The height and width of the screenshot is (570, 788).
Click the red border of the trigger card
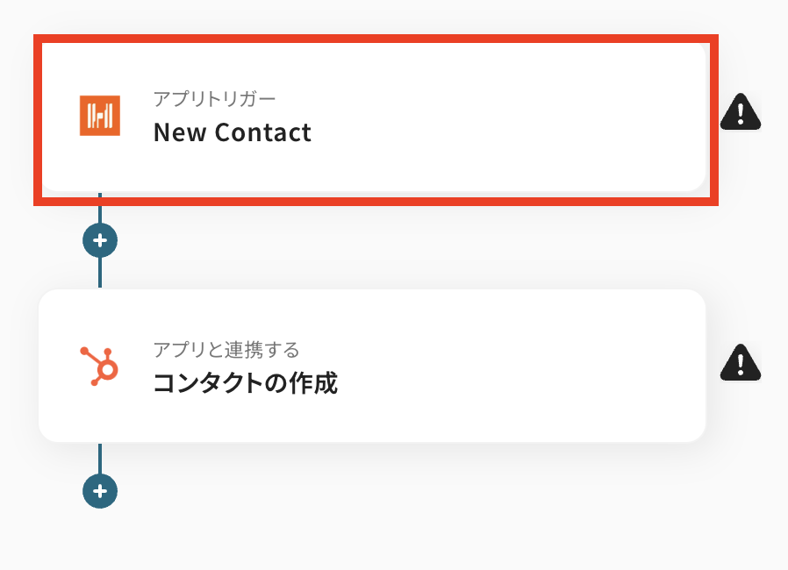[376, 38]
